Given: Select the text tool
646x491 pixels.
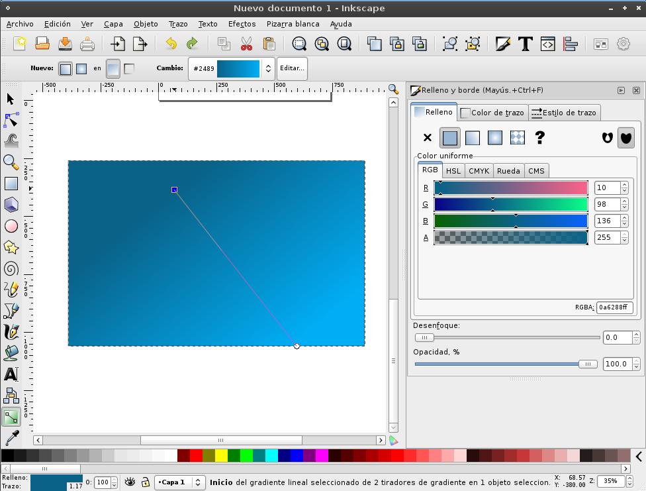Looking at the screenshot, I should (x=11, y=374).
